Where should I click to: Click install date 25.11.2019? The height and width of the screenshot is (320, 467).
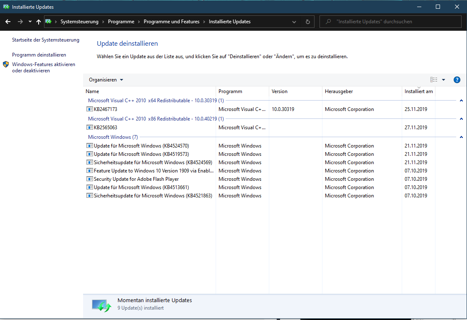pyautogui.click(x=416, y=109)
